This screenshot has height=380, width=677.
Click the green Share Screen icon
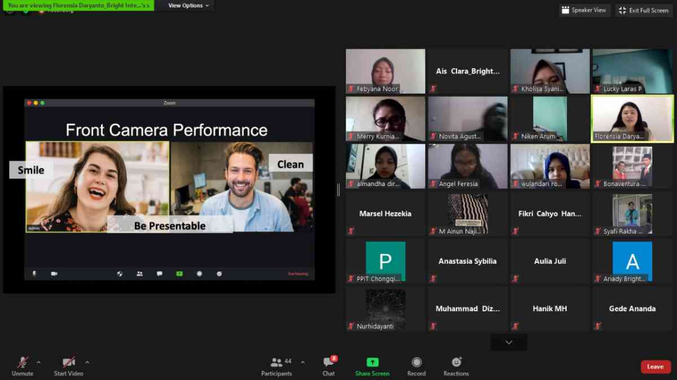coord(372,363)
